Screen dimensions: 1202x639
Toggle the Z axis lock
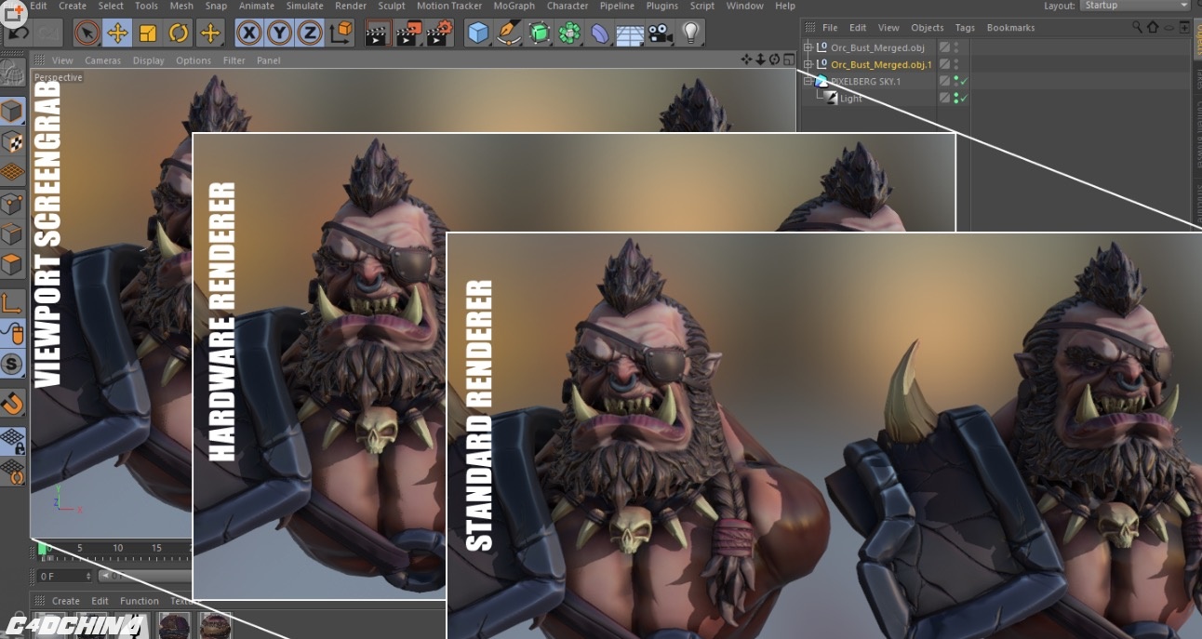pyautogui.click(x=310, y=33)
